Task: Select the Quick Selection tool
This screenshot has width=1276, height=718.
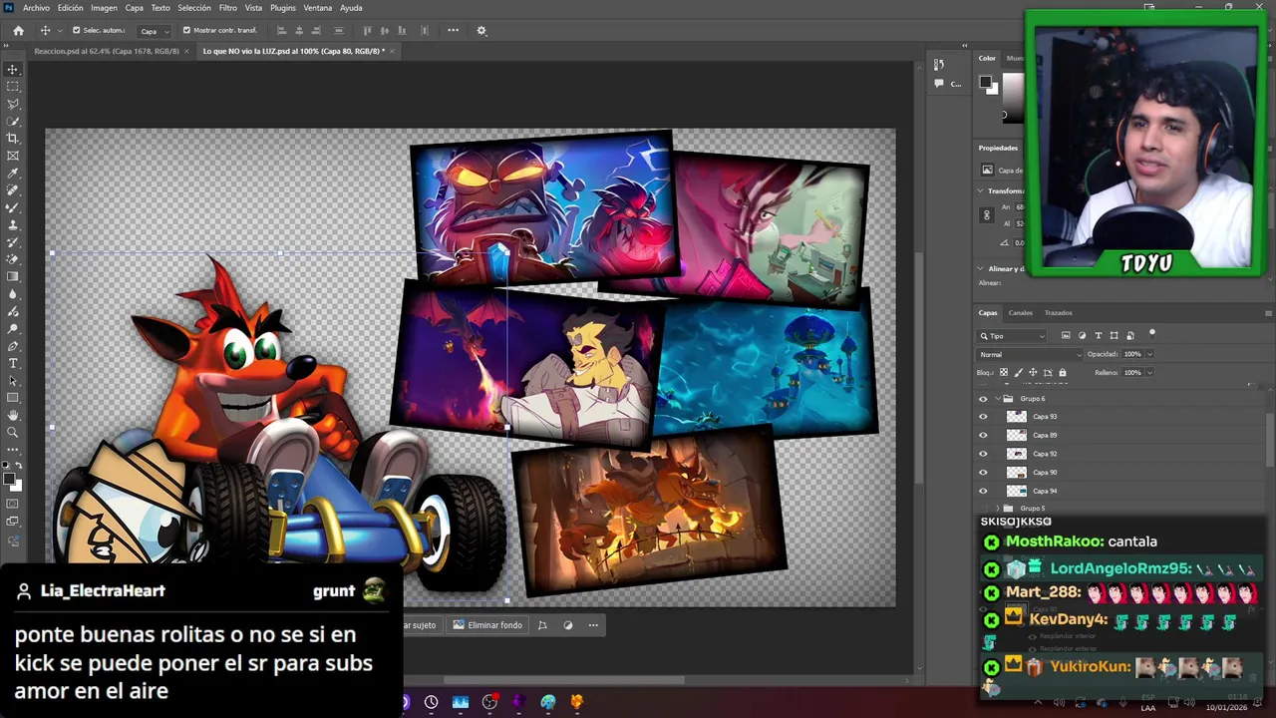Action: 13,122
